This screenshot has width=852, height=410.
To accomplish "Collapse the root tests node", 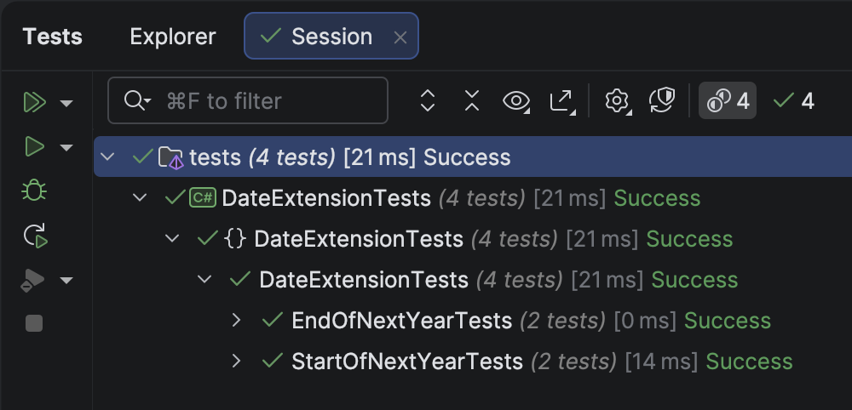I will click(107, 157).
